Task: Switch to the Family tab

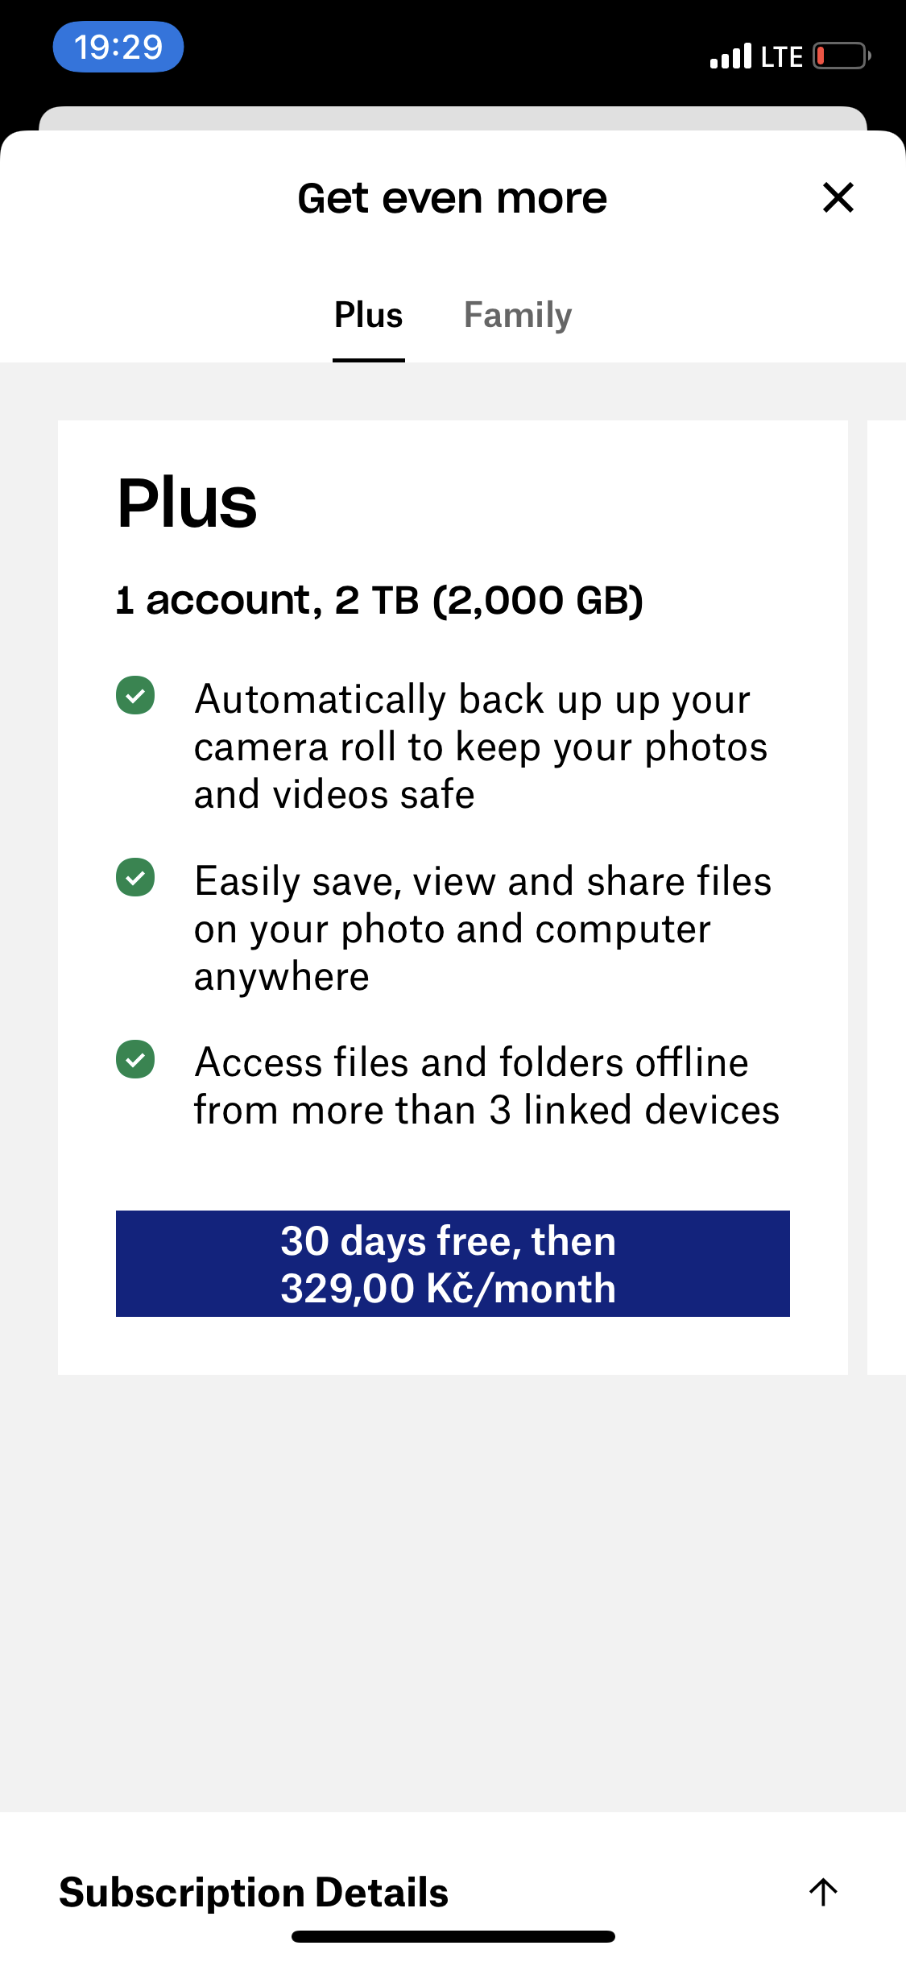Action: (x=517, y=316)
